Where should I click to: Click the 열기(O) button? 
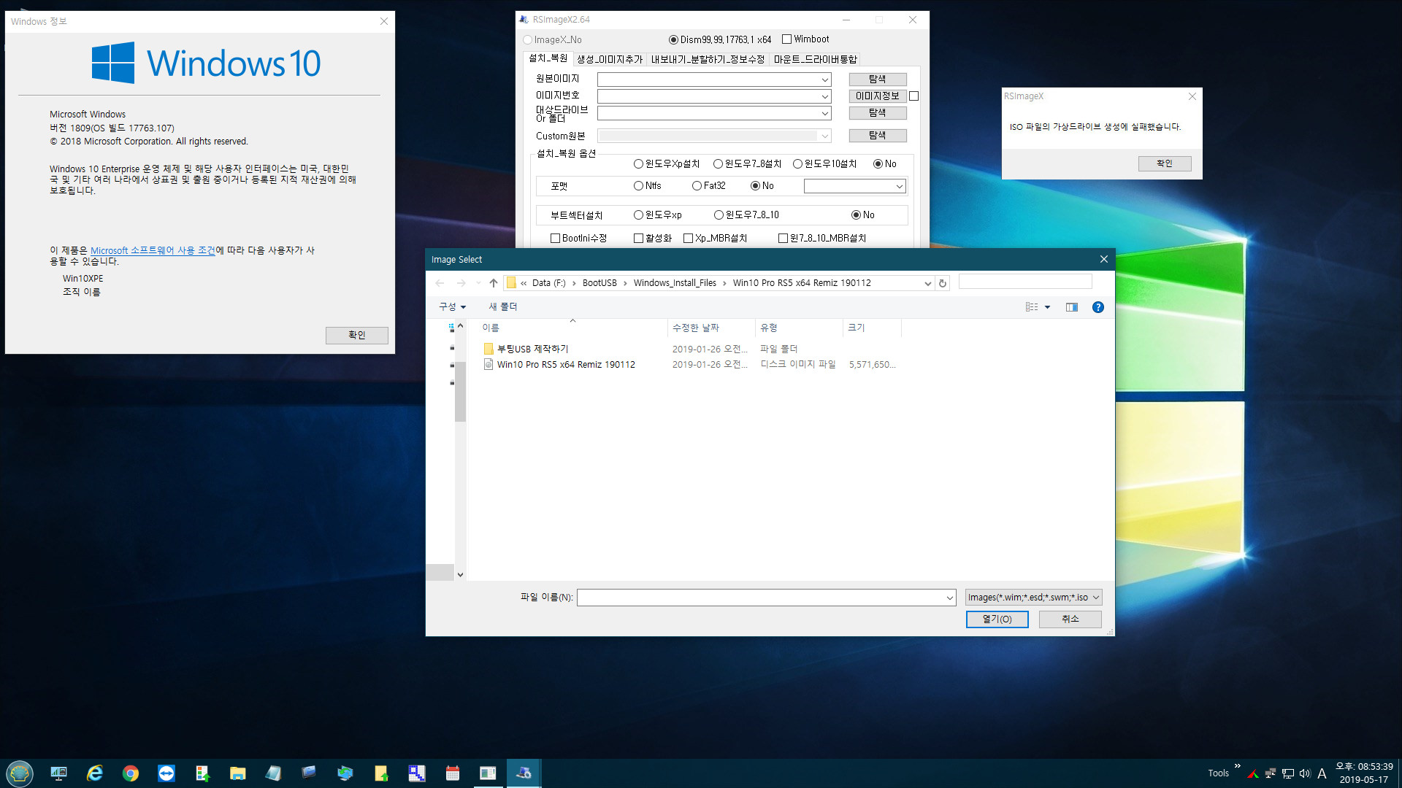pos(997,619)
